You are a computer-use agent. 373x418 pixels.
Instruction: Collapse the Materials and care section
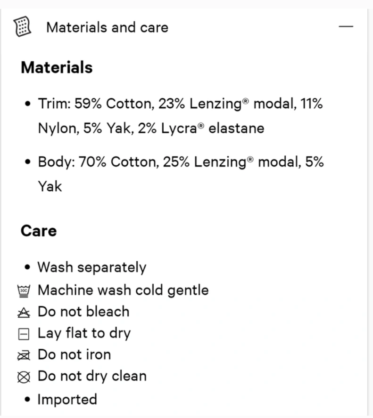tap(346, 26)
